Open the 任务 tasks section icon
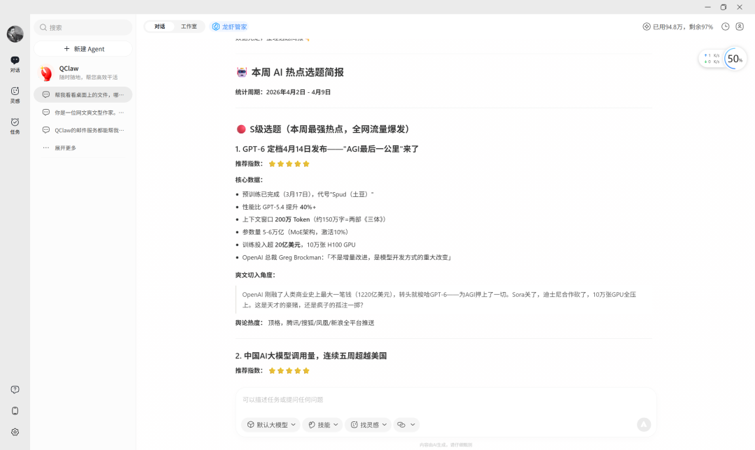The width and height of the screenshot is (755, 450). pyautogui.click(x=15, y=126)
